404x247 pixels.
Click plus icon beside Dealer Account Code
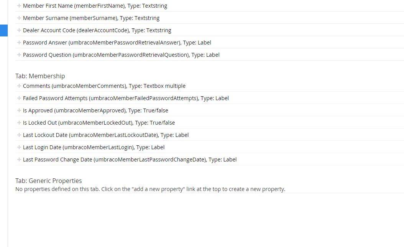click(19, 30)
